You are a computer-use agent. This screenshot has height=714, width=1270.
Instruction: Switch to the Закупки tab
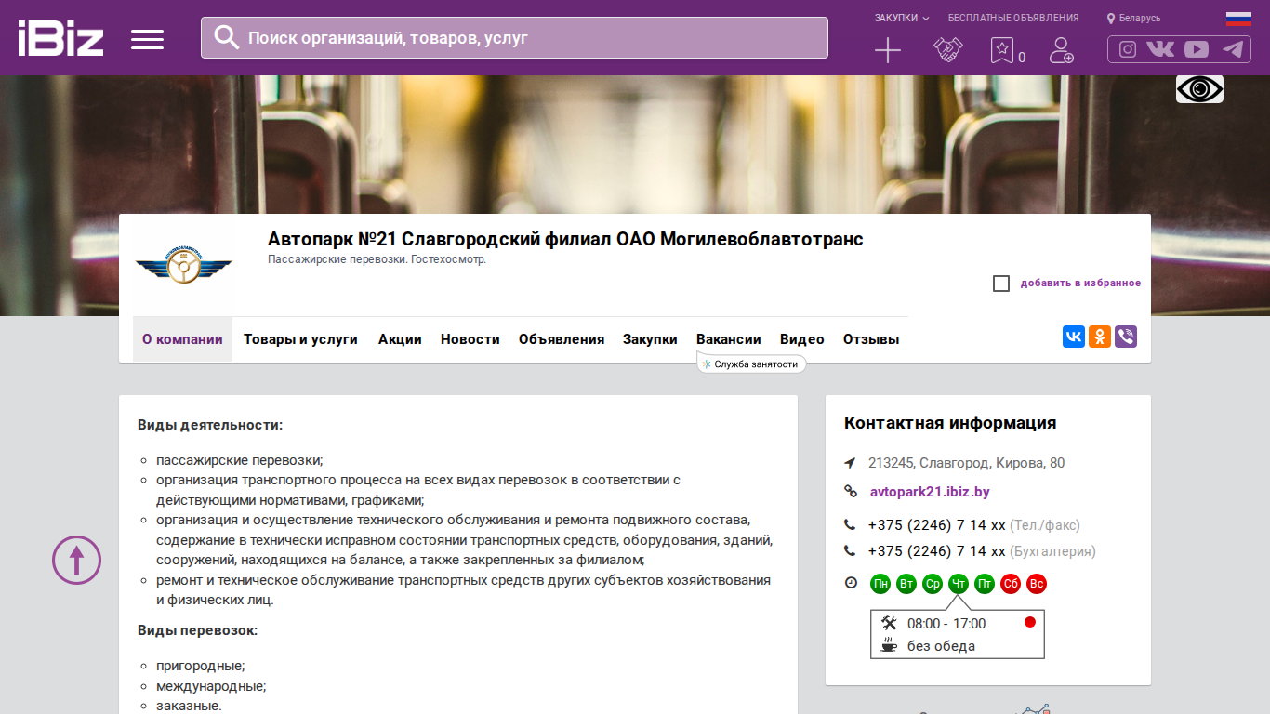click(650, 339)
